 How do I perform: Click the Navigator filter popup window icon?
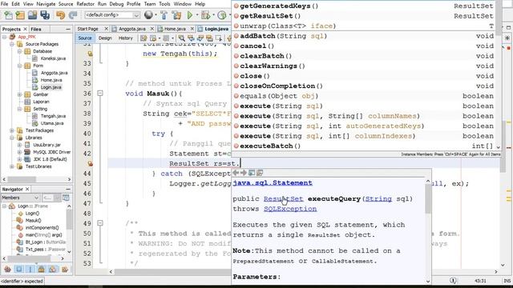66,198
